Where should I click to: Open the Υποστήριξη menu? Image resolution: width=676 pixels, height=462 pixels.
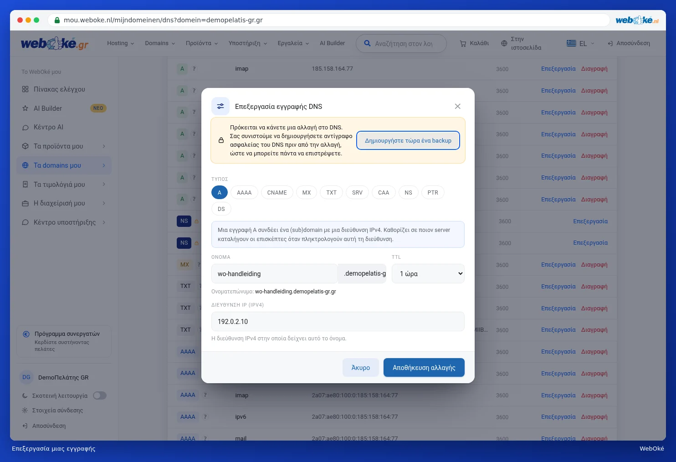pyautogui.click(x=248, y=43)
